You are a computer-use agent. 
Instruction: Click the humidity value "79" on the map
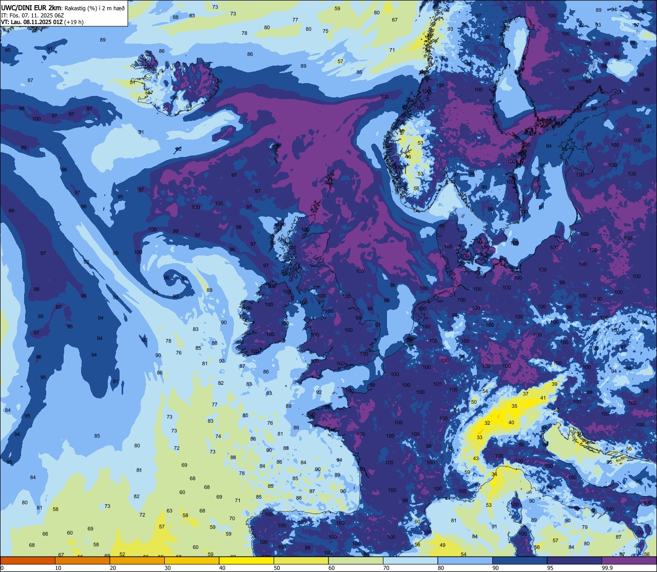point(585,527)
